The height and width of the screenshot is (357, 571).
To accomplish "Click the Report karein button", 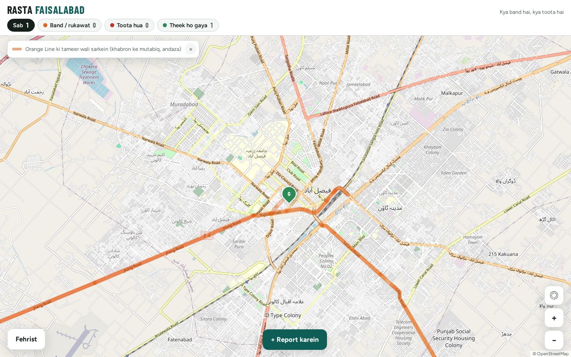I will [x=295, y=340].
